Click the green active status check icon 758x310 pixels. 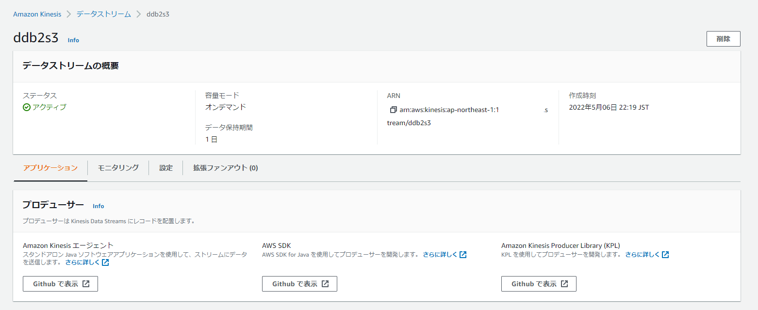tap(27, 107)
